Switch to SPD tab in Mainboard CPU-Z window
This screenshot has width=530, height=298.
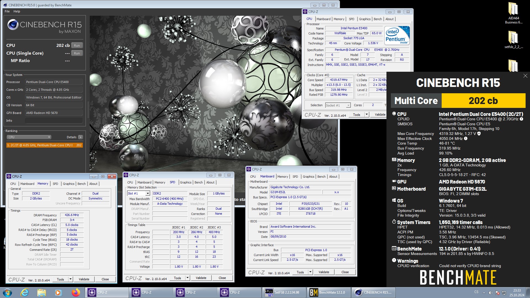point(295,177)
